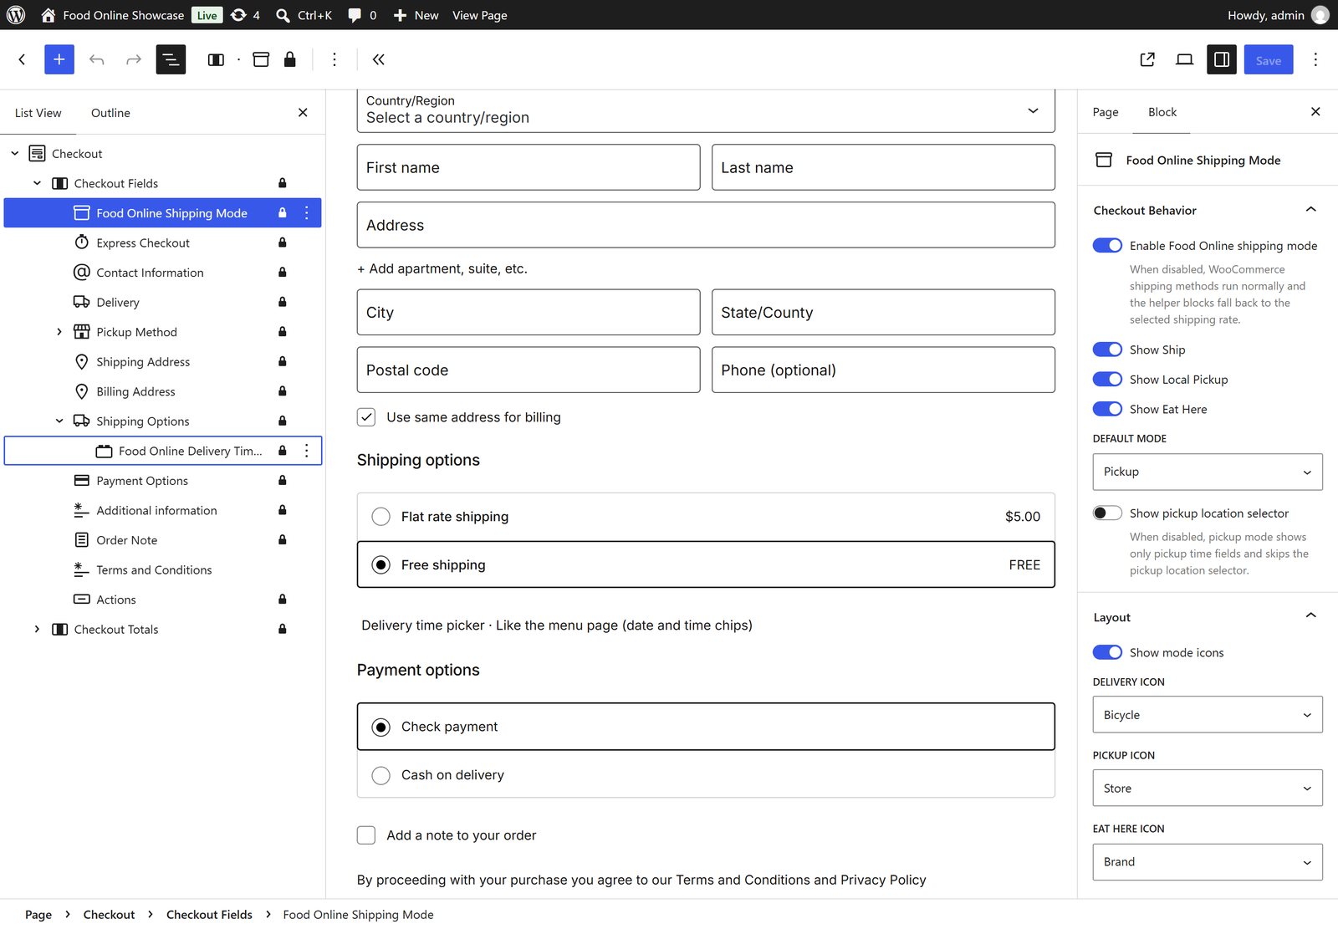Open the editor options menu at top right

tap(1315, 59)
